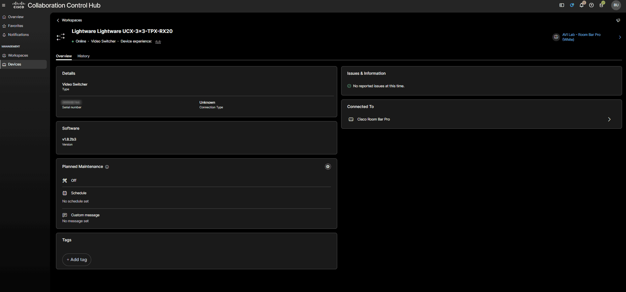The width and height of the screenshot is (626, 292).
Task: Switch to the Overview tab
Action: (x=64, y=56)
